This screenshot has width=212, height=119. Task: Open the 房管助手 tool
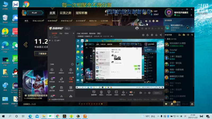pos(61,71)
